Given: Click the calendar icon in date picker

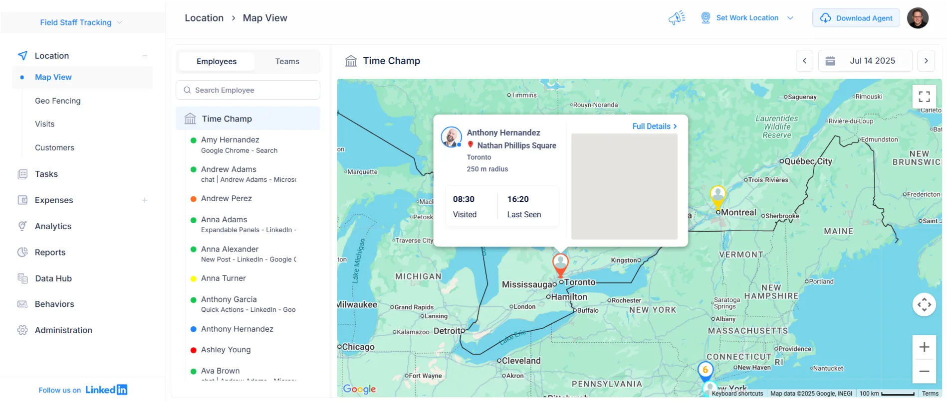Looking at the screenshot, I should pos(830,61).
